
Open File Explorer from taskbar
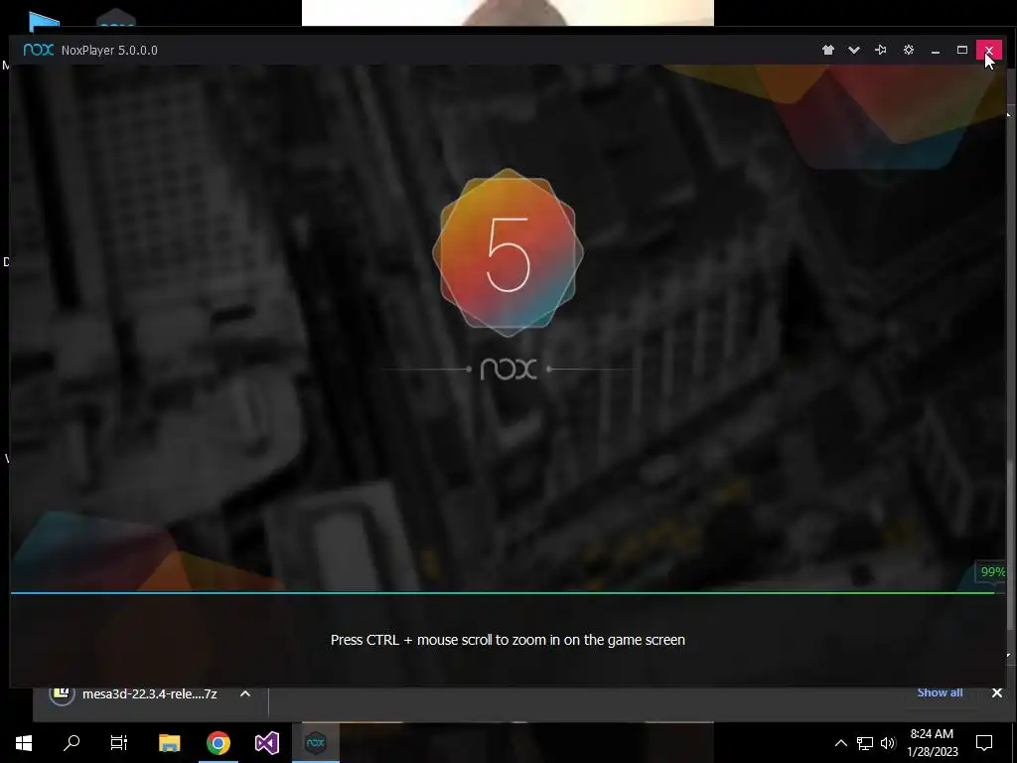pos(169,742)
